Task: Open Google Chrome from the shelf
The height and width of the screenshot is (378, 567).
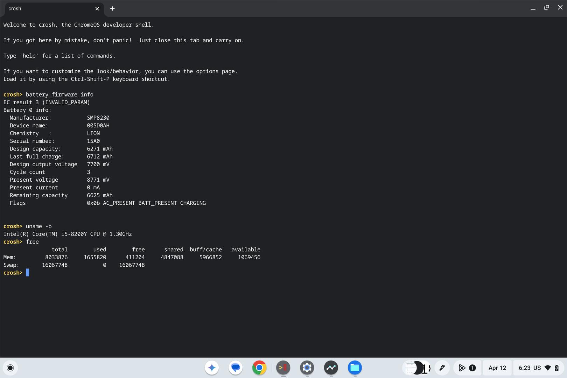Action: point(259,368)
